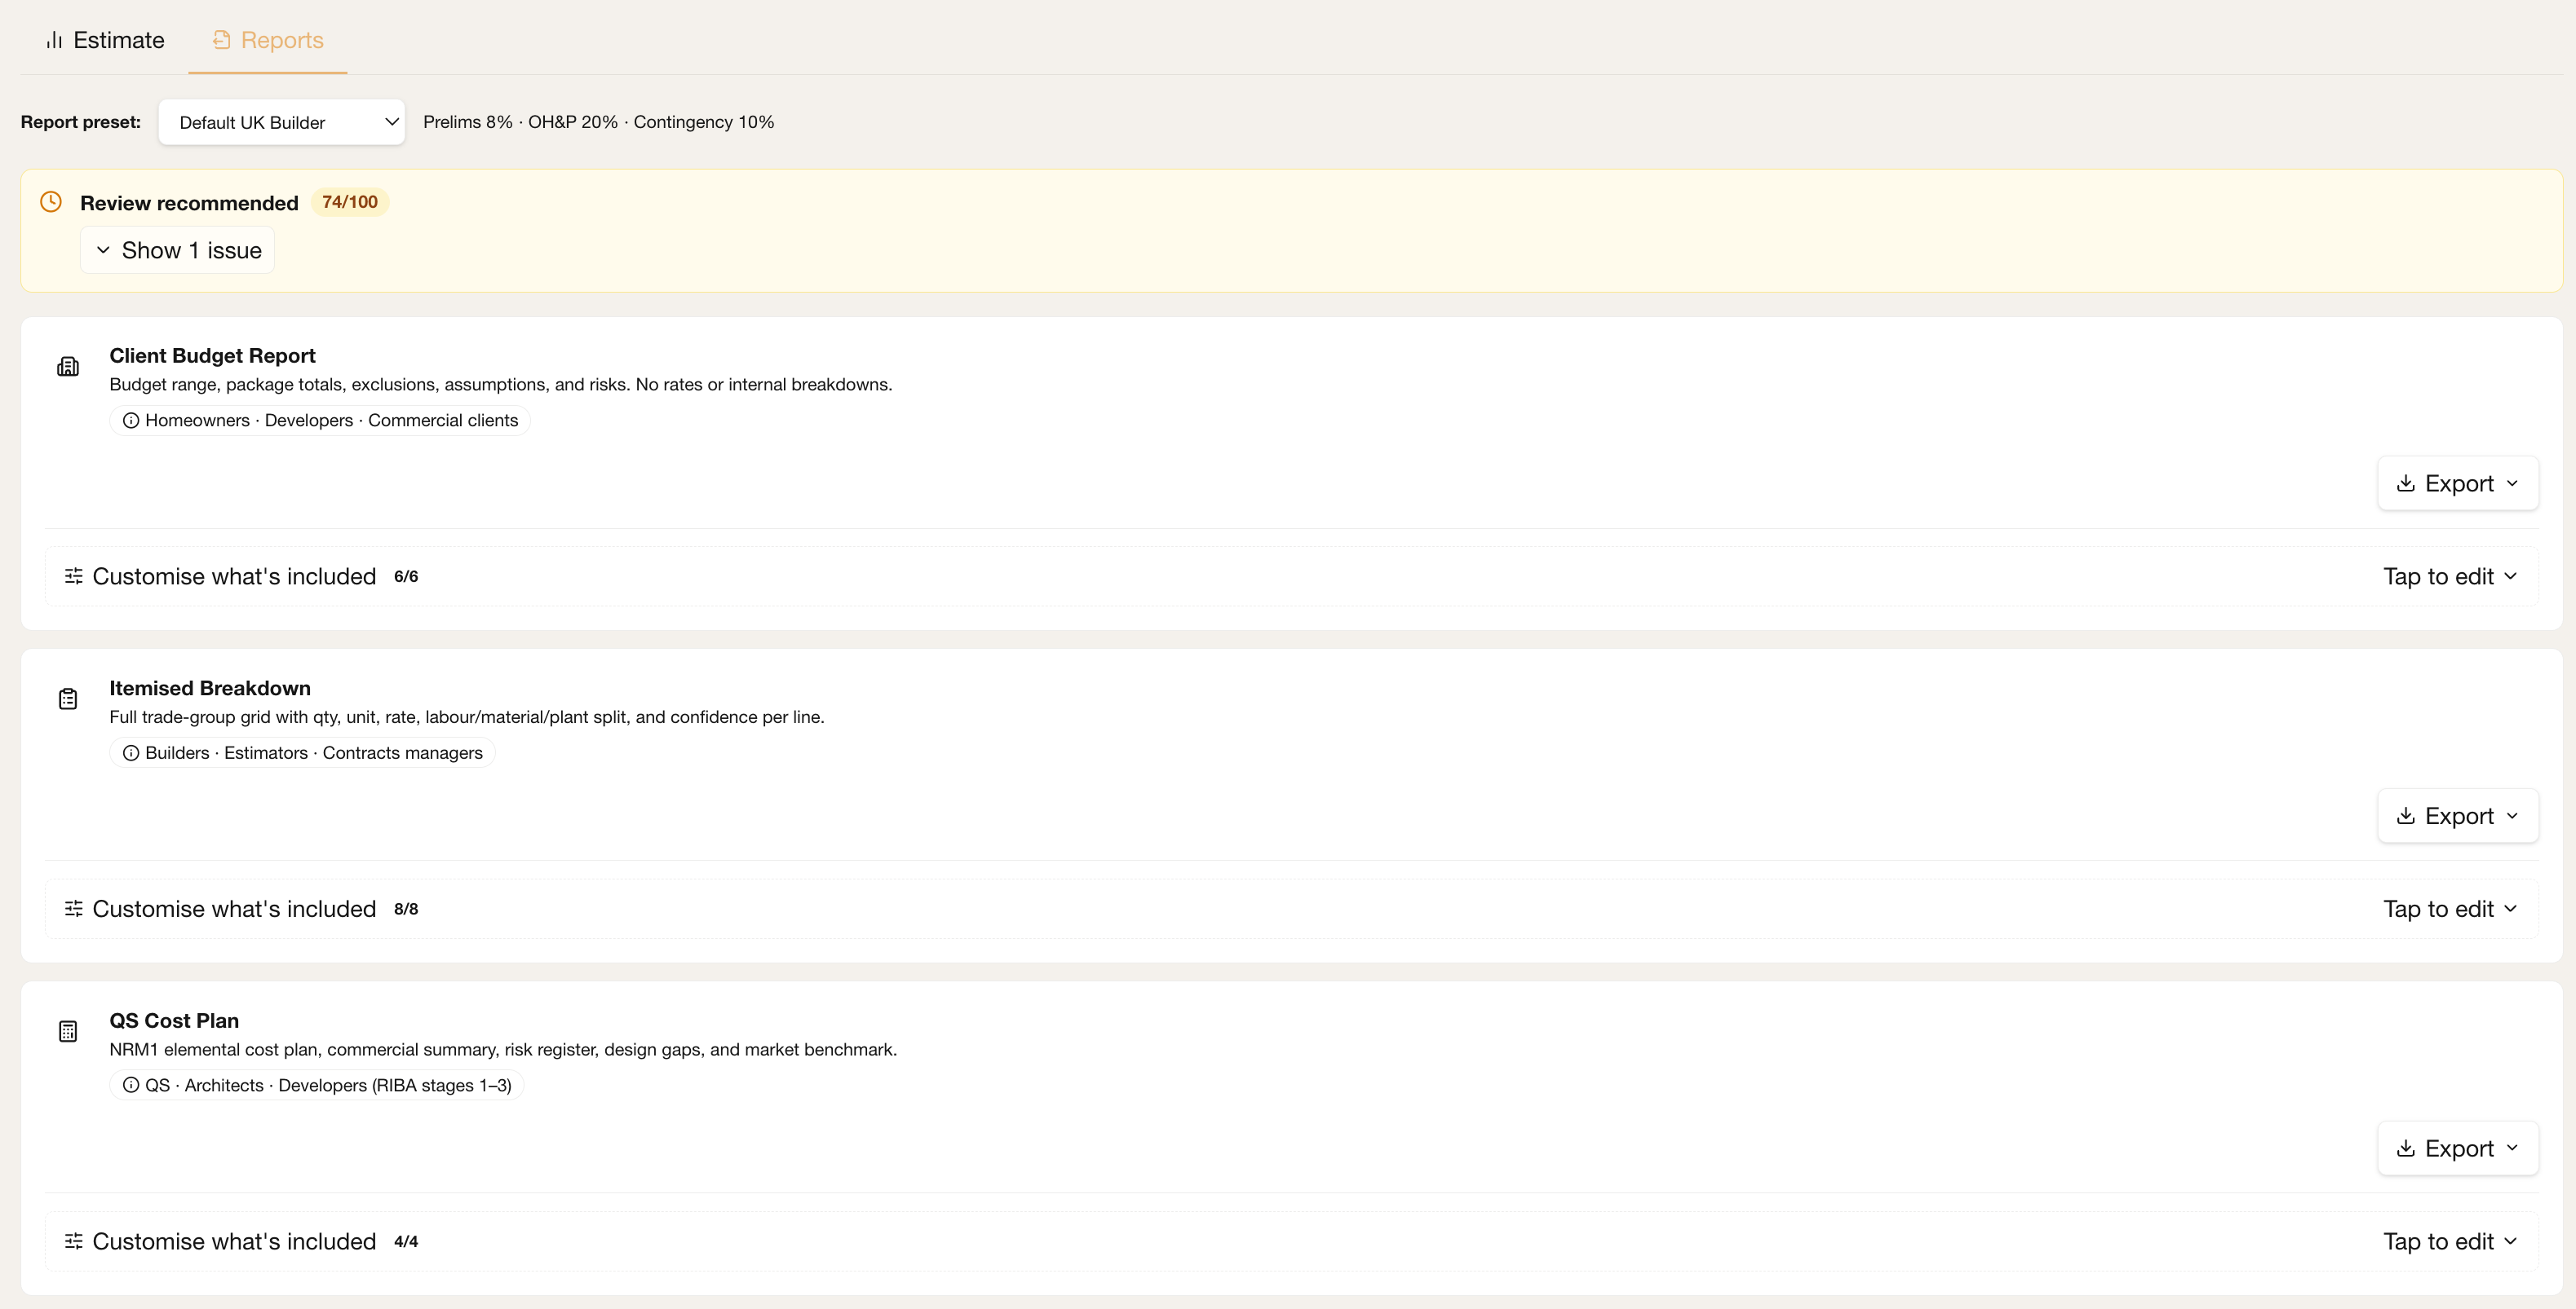Viewport: 2576px width, 1309px height.
Task: Open the Reports tab
Action: pyautogui.click(x=268, y=40)
